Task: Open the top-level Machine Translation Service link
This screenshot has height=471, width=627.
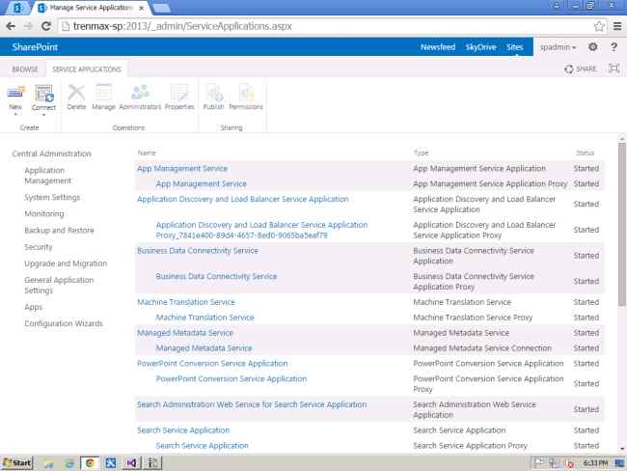Action: pyautogui.click(x=186, y=302)
